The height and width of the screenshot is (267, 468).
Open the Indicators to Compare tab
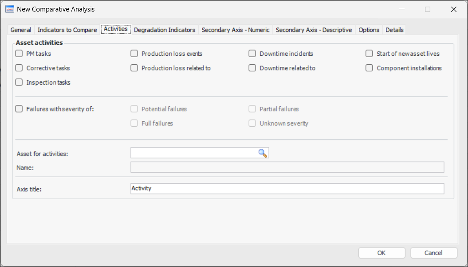coord(67,30)
